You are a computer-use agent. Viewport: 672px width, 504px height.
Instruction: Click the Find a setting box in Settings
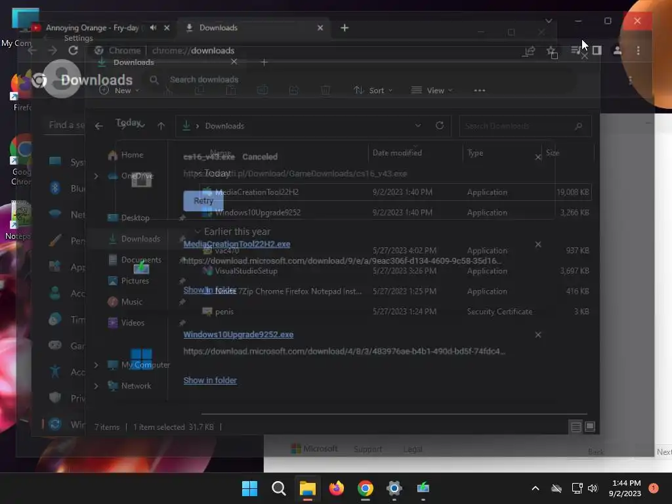pyautogui.click(x=64, y=125)
